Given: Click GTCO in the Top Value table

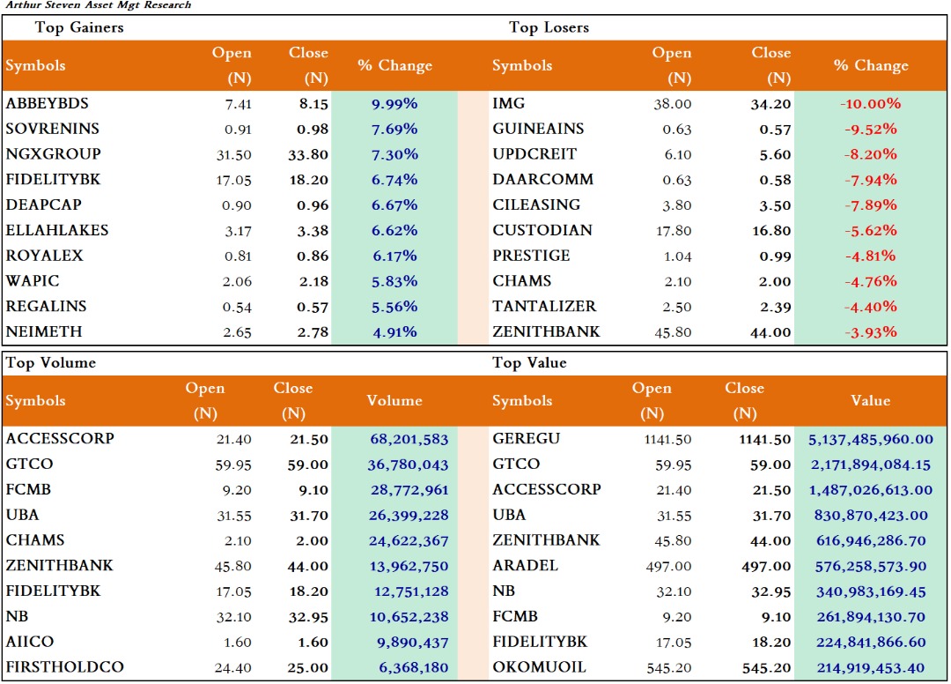Looking at the screenshot, I should 516,465.
